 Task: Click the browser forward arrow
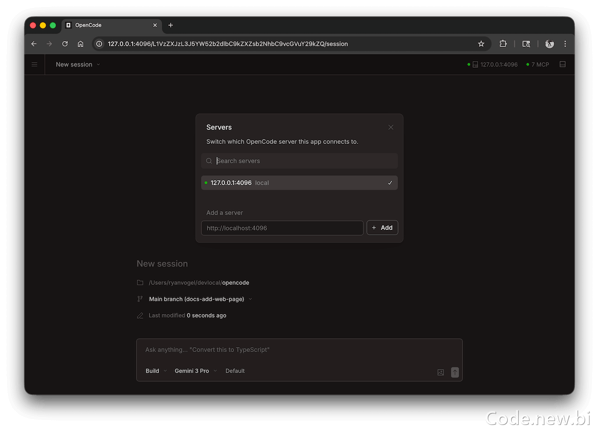click(49, 44)
